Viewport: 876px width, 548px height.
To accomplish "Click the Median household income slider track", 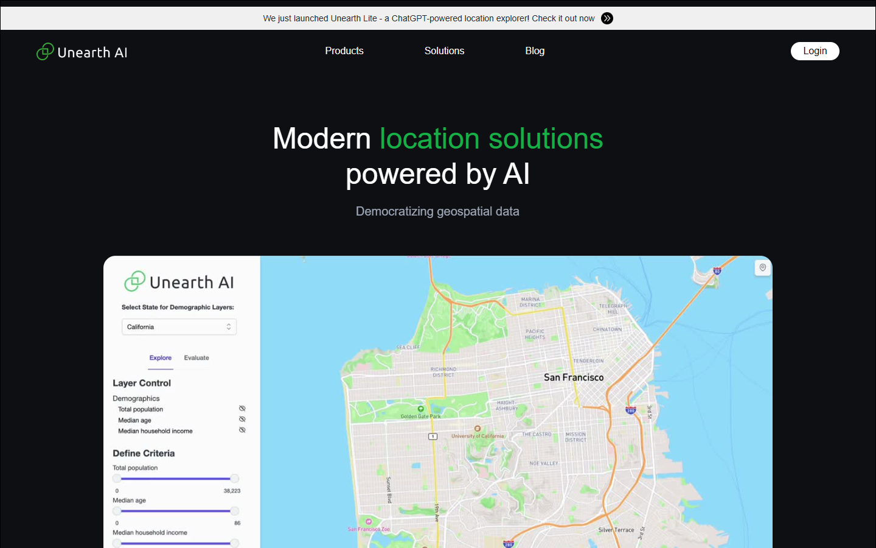I will [176, 543].
